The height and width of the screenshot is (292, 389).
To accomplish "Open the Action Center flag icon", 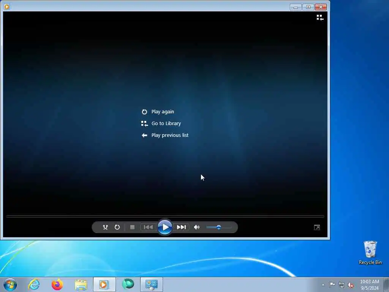I will click(332, 284).
